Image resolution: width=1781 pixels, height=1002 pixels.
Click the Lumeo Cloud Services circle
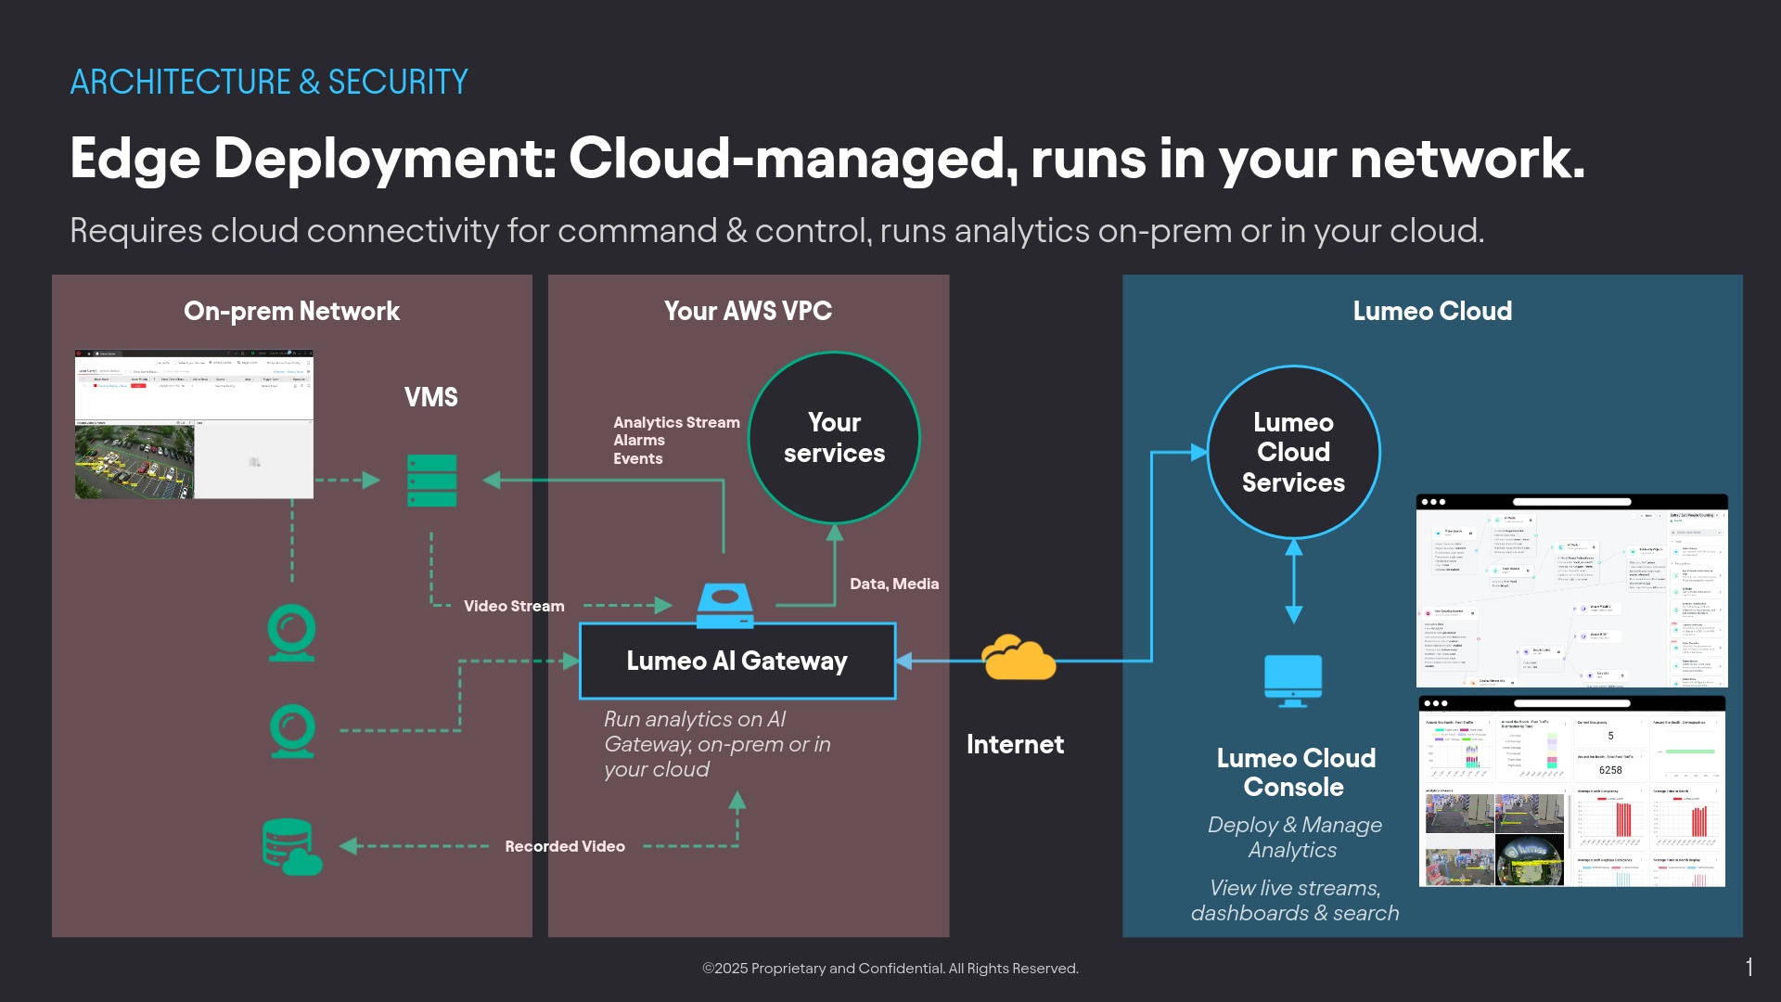click(x=1293, y=452)
